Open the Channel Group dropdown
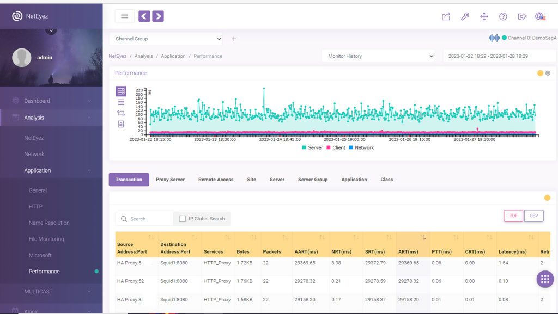Image resolution: width=558 pixels, height=314 pixels. 166,39
